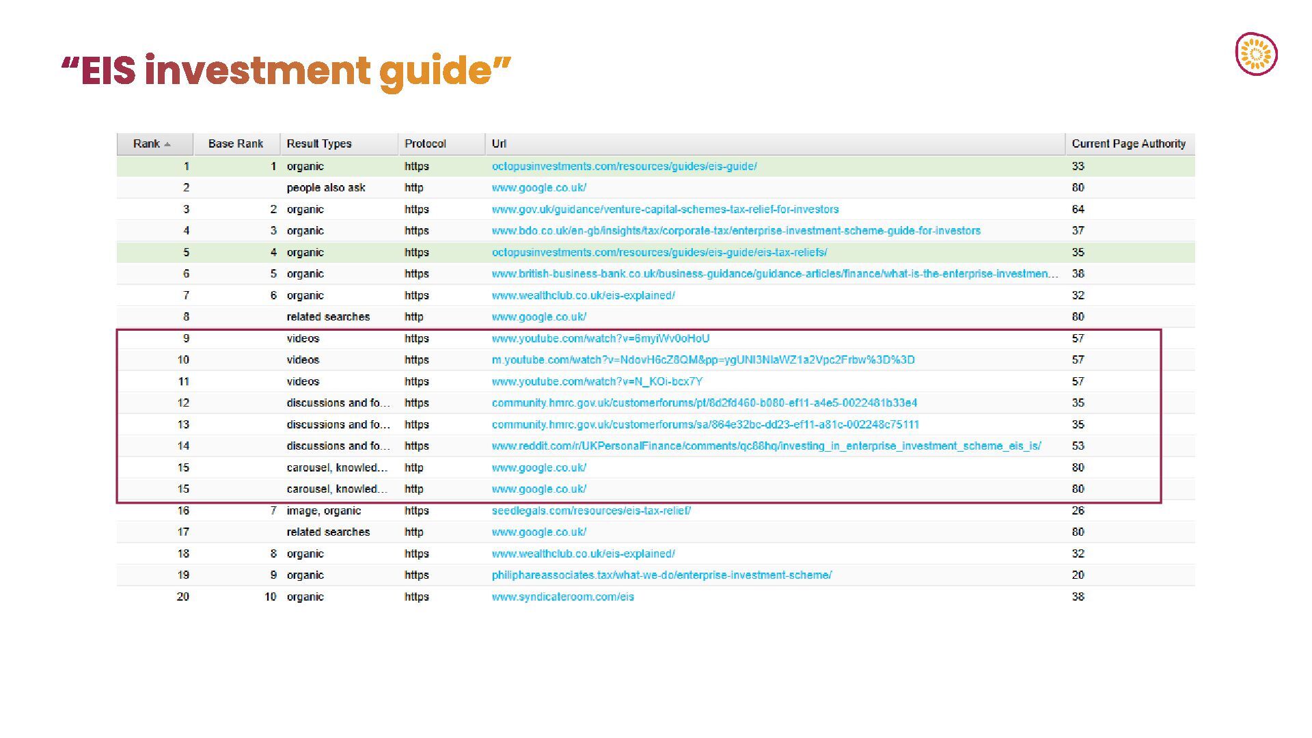Select 'EIS investment guide' slide title
The height and width of the screenshot is (738, 1312).
click(286, 70)
